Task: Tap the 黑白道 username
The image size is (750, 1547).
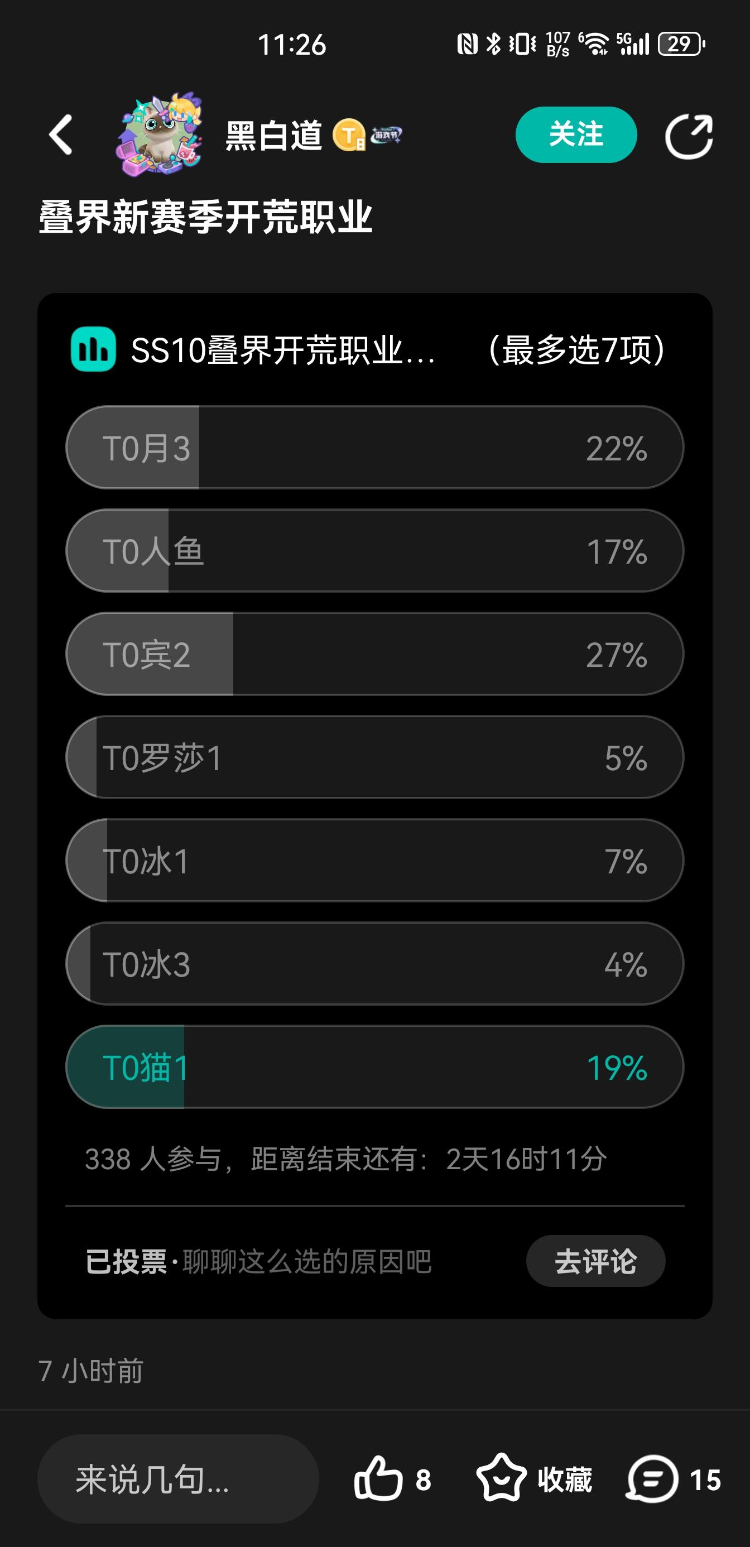Action: pos(274,136)
